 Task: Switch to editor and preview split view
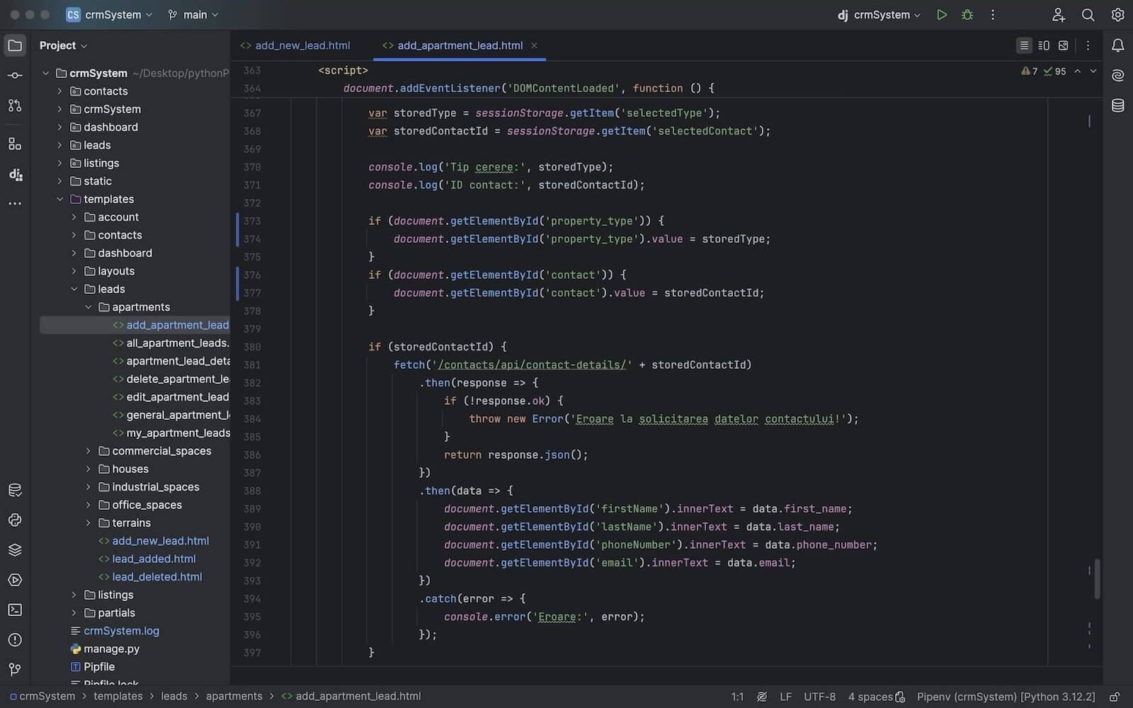tap(1044, 45)
